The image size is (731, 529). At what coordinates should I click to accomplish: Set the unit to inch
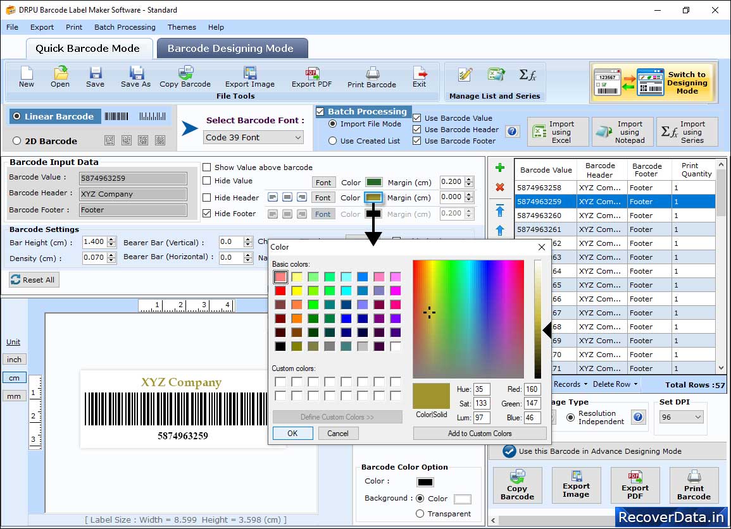click(14, 360)
